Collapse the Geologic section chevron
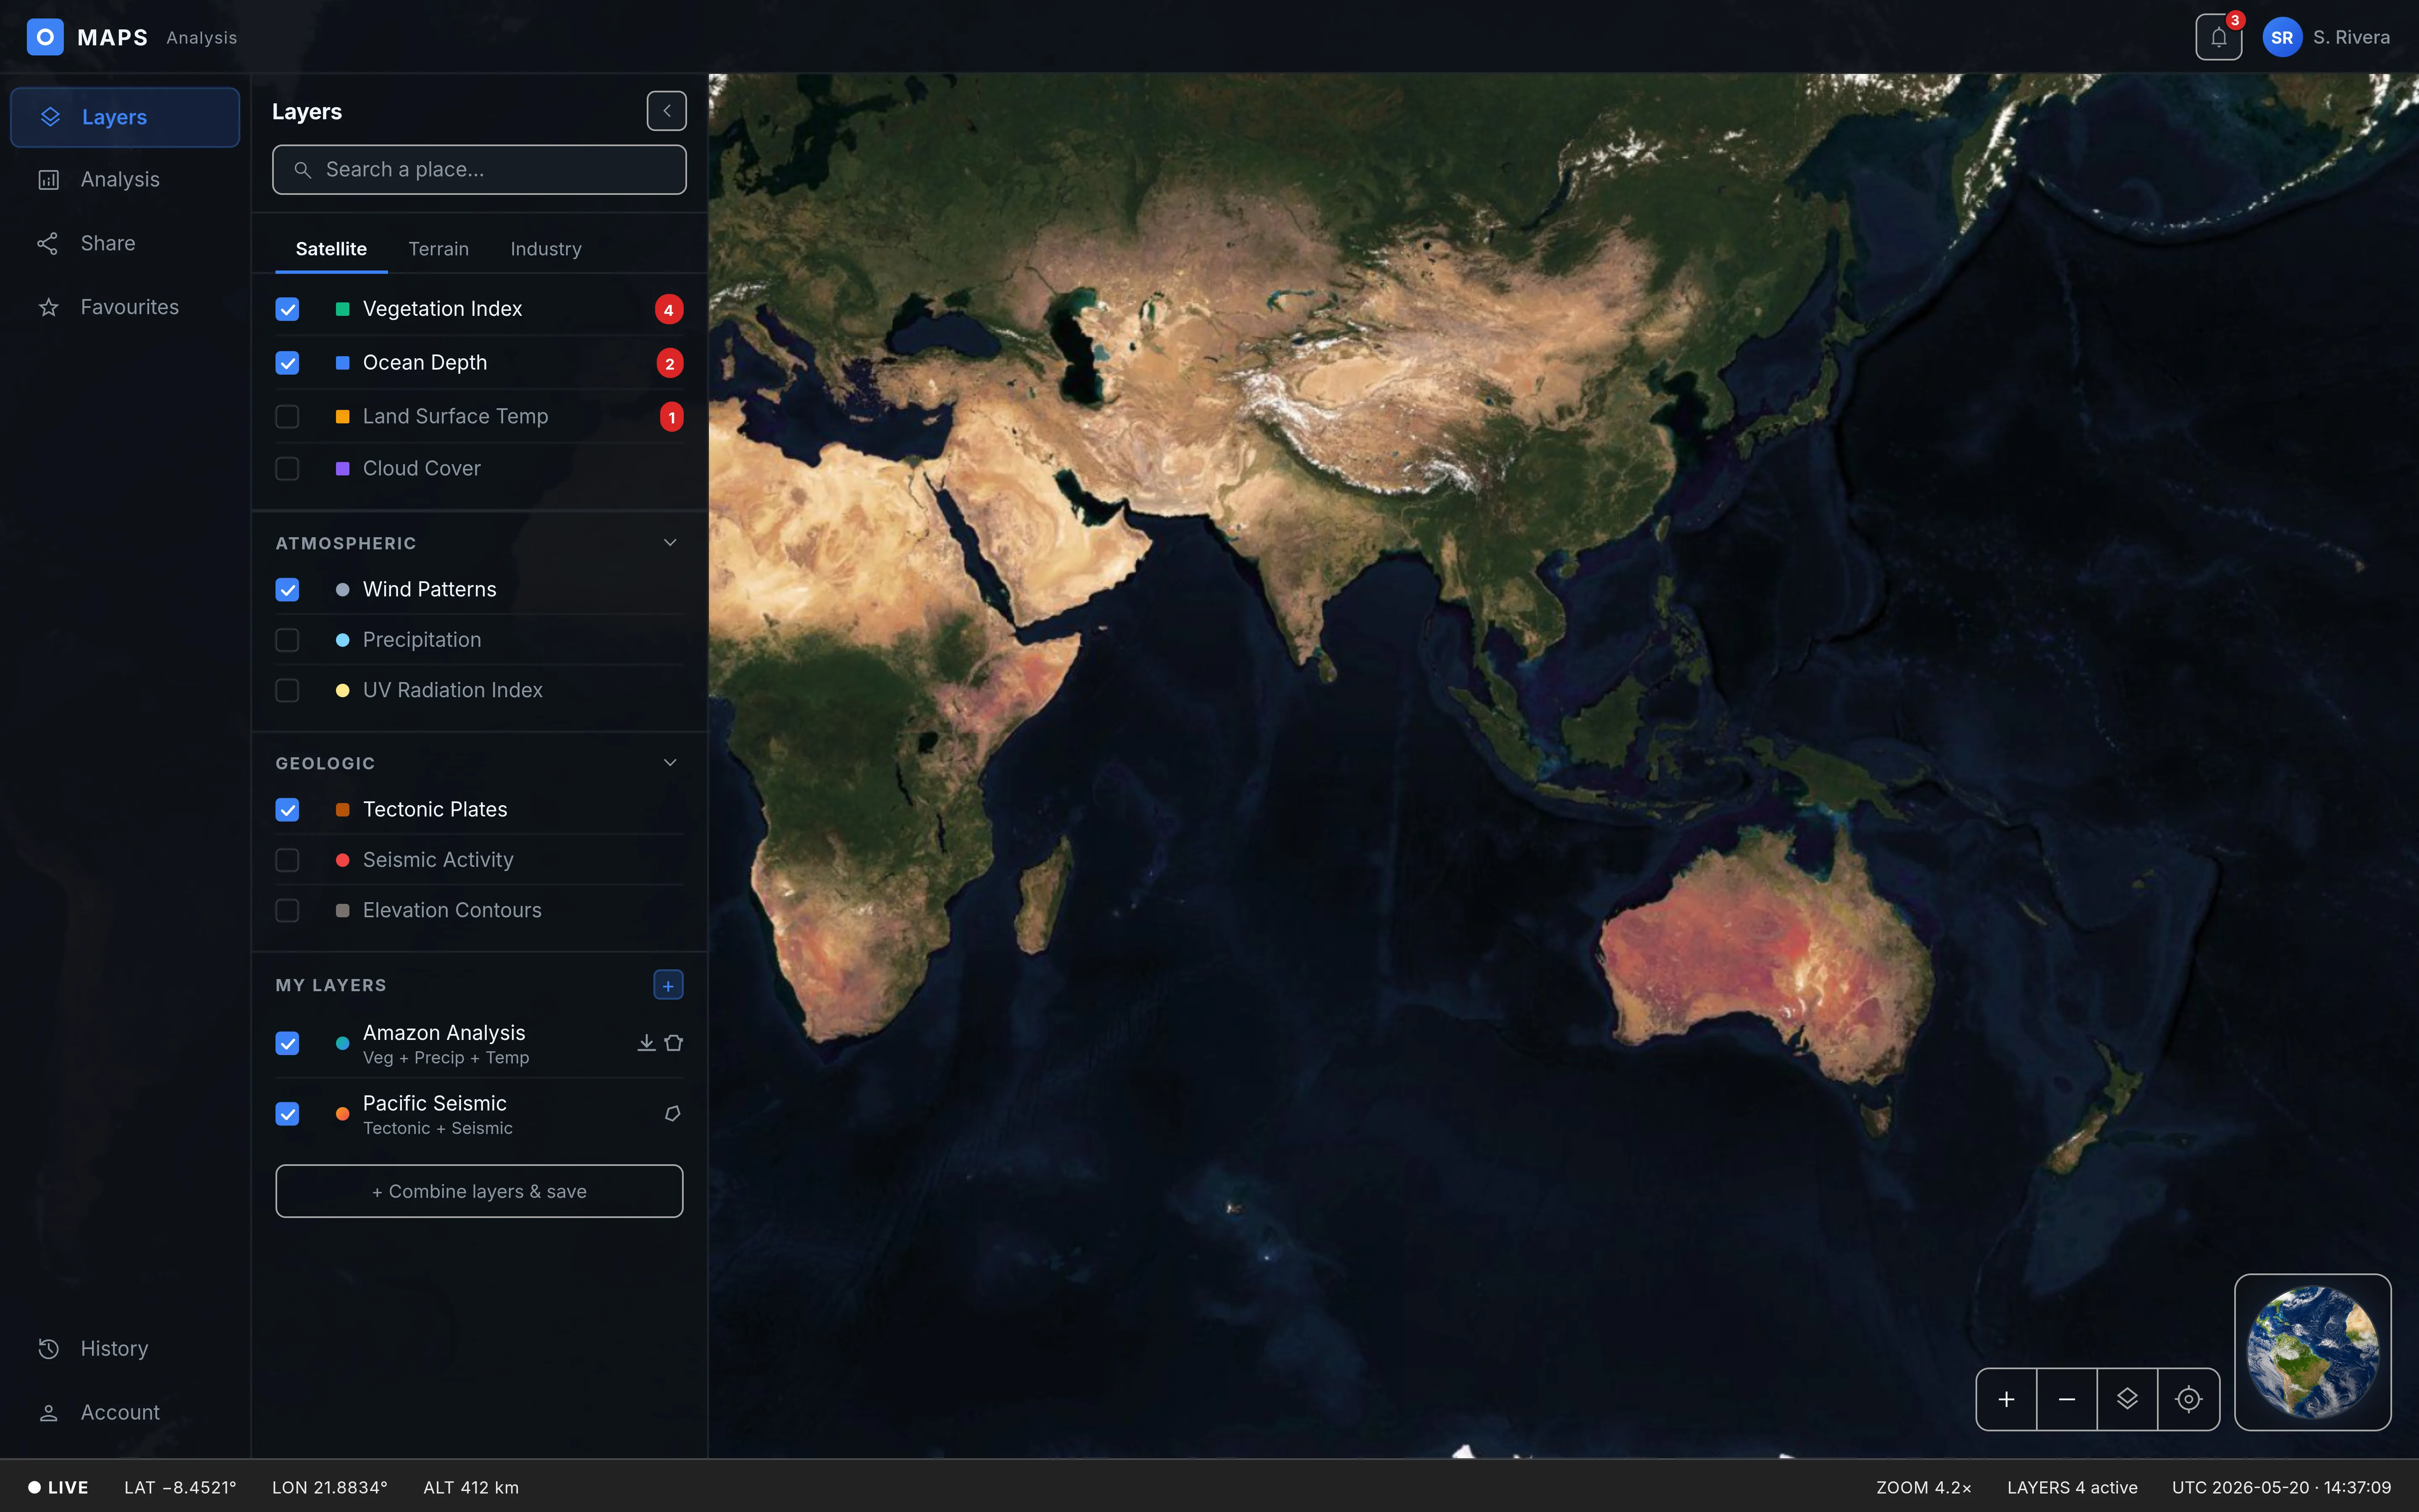The height and width of the screenshot is (1512, 2419). (670, 763)
